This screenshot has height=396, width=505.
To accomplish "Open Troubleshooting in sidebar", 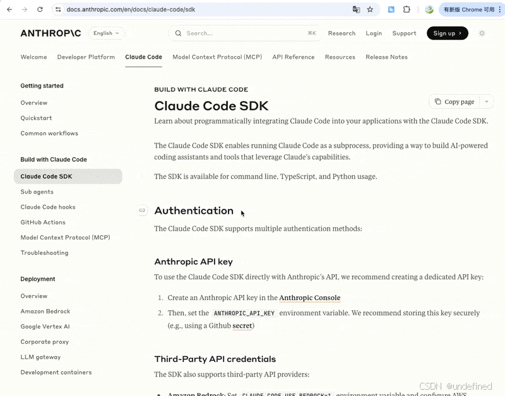I will 44,253.
